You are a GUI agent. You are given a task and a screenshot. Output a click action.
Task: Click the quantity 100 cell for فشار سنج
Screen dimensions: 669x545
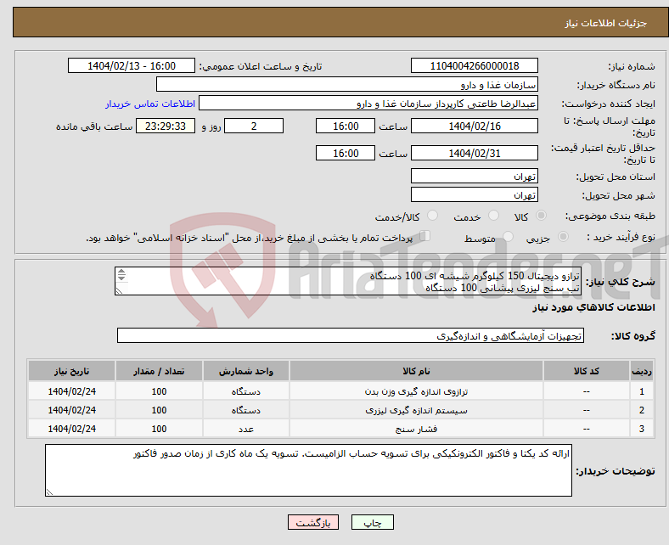point(159,429)
